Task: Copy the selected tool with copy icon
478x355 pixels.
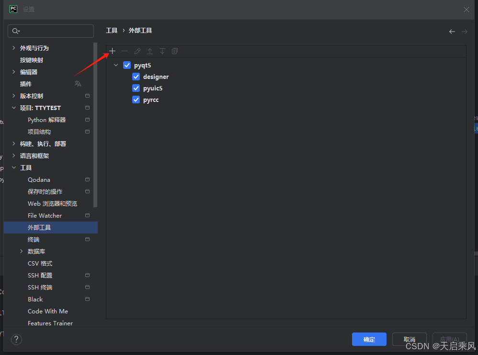Action: (175, 51)
